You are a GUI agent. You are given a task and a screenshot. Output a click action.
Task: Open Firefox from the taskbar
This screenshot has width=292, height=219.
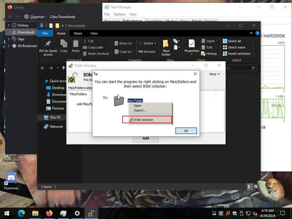(x=49, y=213)
